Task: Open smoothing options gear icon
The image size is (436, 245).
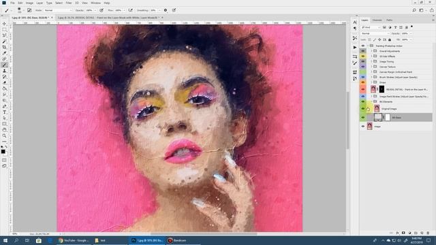Action: point(166,10)
